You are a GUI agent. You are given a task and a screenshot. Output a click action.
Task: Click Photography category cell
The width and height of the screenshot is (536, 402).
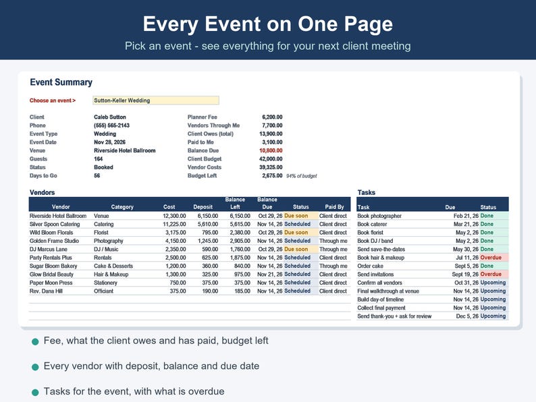coord(109,241)
